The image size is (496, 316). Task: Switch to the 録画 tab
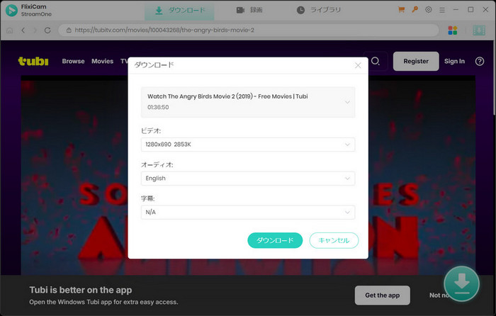250,10
